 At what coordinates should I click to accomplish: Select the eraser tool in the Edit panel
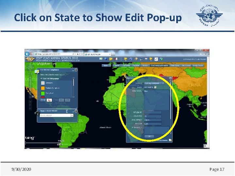click(49, 100)
